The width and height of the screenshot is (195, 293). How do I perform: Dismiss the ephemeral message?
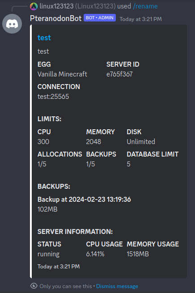point(117,286)
